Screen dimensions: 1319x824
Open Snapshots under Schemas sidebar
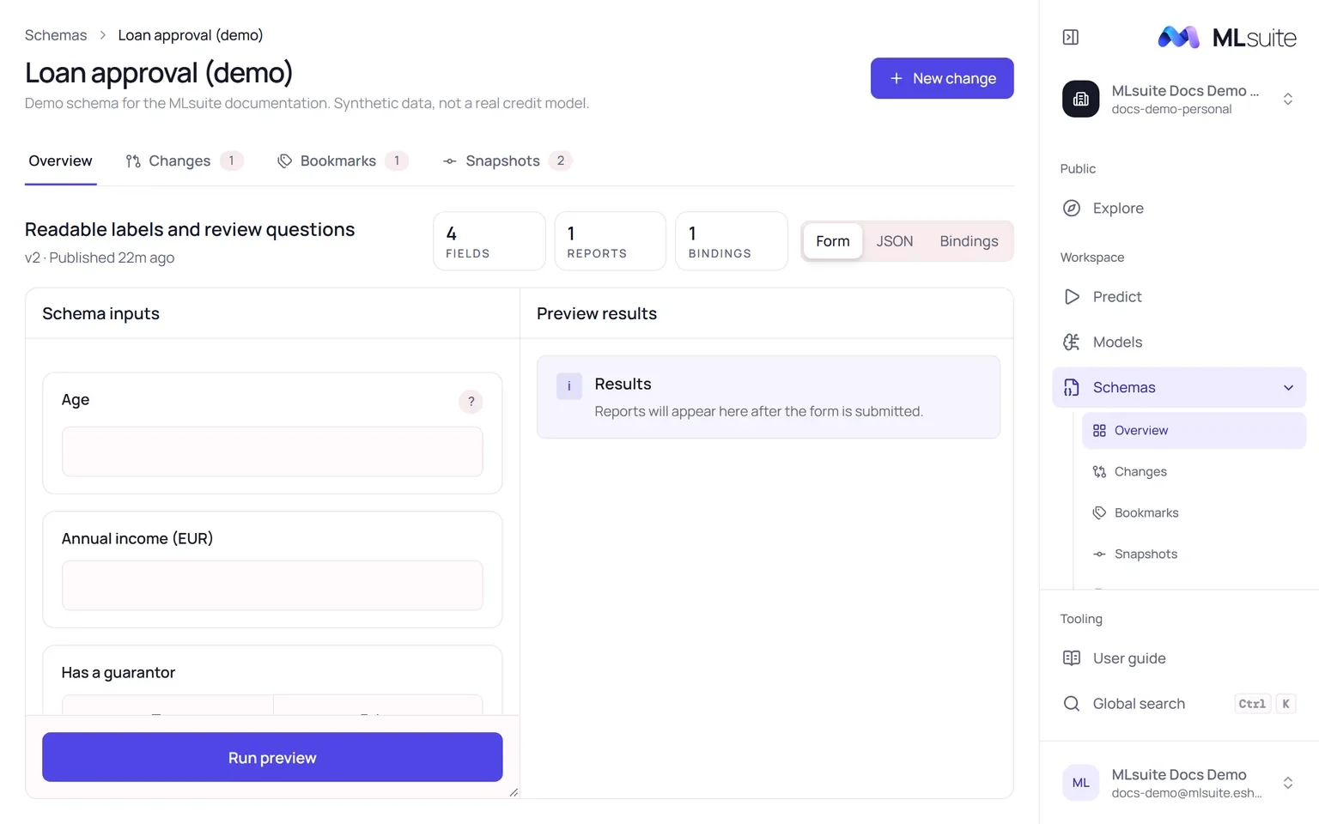click(1194, 554)
